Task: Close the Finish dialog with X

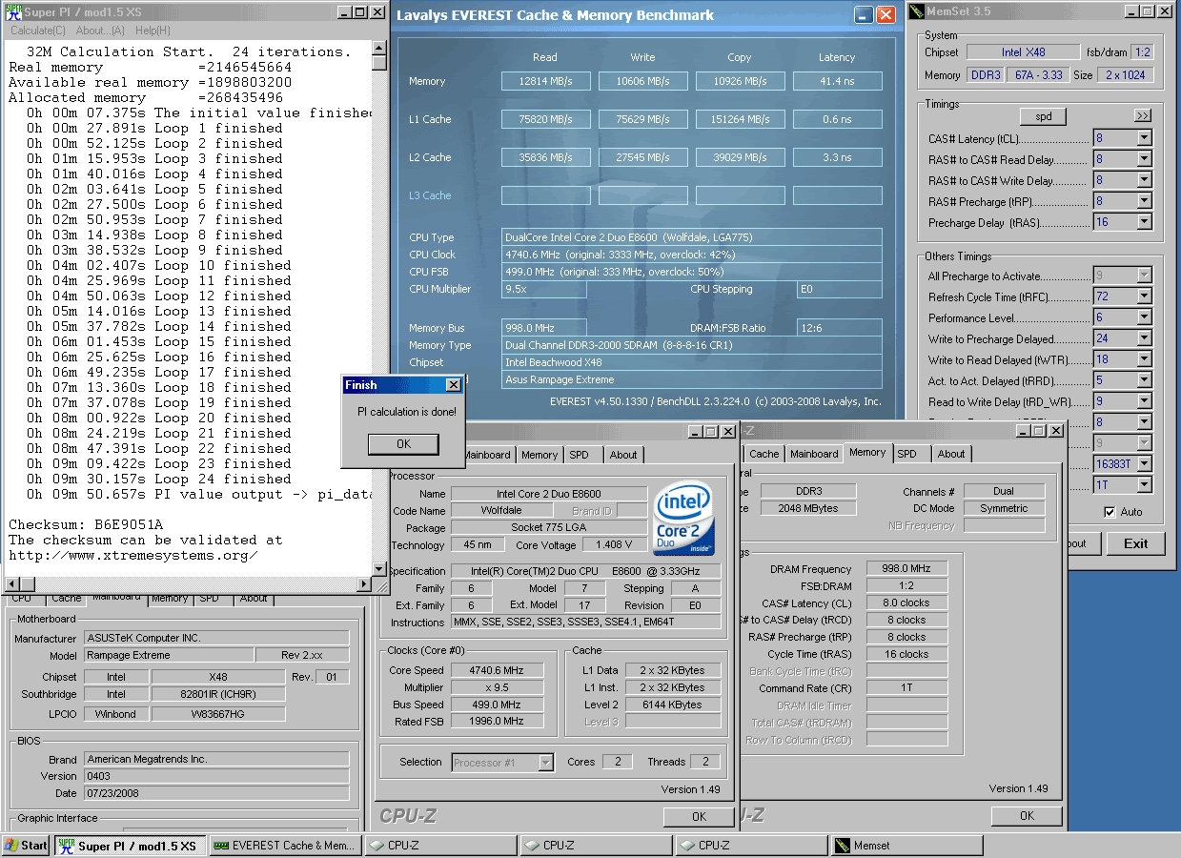Action: [453, 385]
